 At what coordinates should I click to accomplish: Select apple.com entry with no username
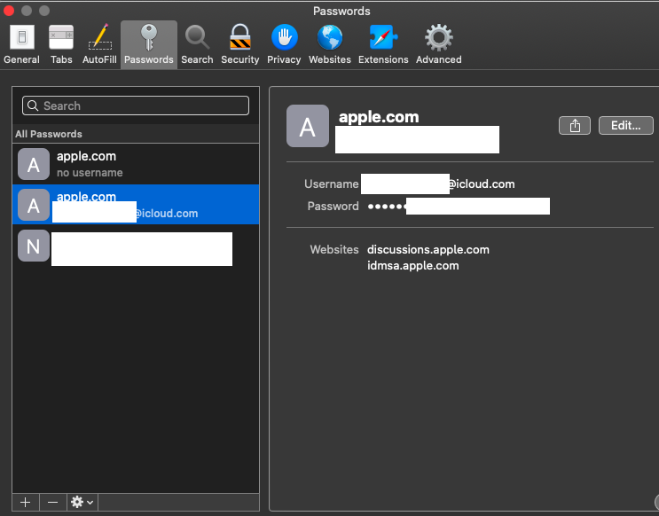point(136,164)
